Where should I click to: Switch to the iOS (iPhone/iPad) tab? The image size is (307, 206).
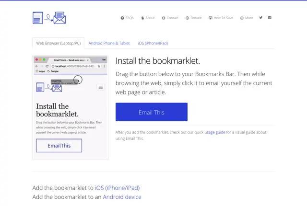pos(153,43)
